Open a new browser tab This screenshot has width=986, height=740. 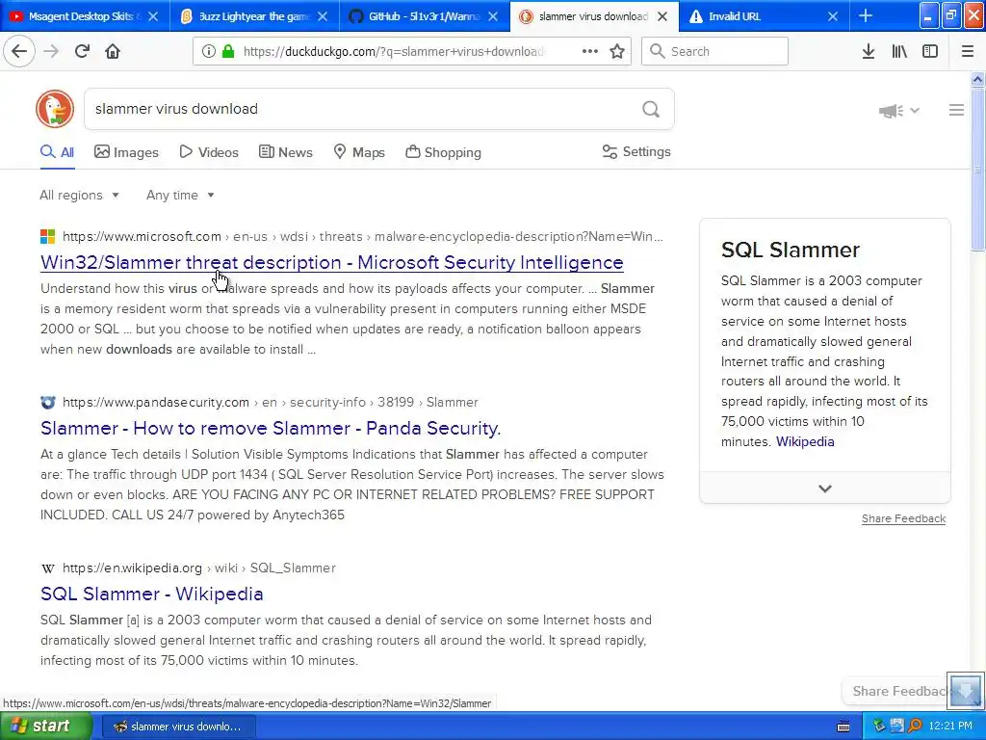(x=866, y=15)
